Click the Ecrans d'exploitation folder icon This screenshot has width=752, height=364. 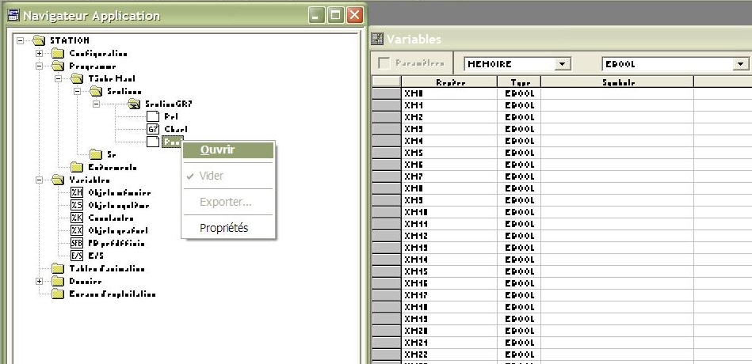[58, 294]
